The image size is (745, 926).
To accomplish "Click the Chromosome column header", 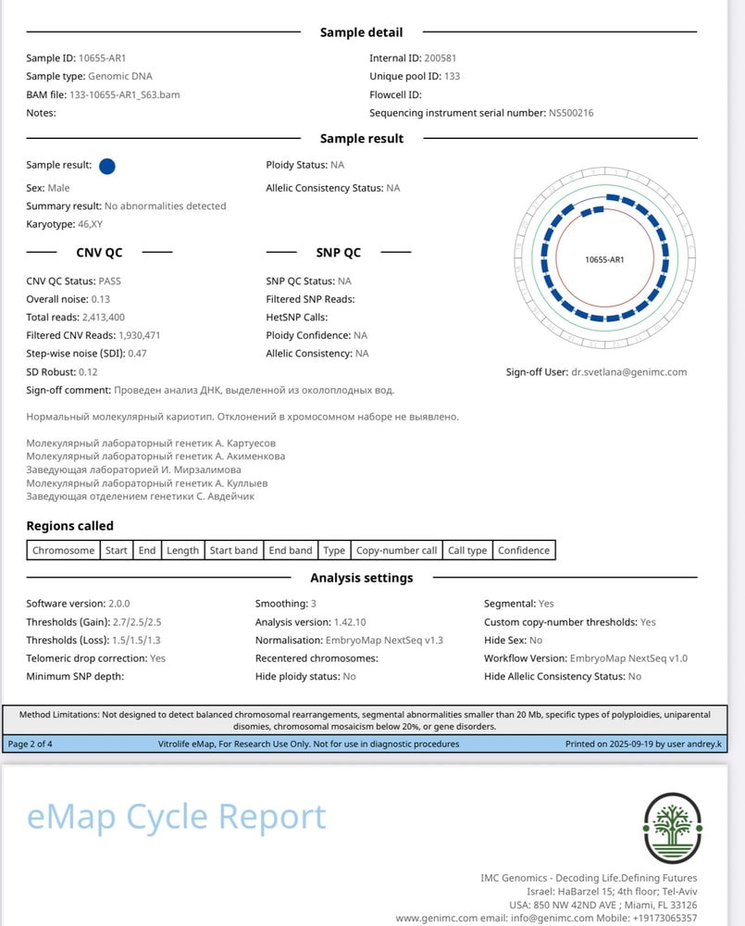I will 63,550.
